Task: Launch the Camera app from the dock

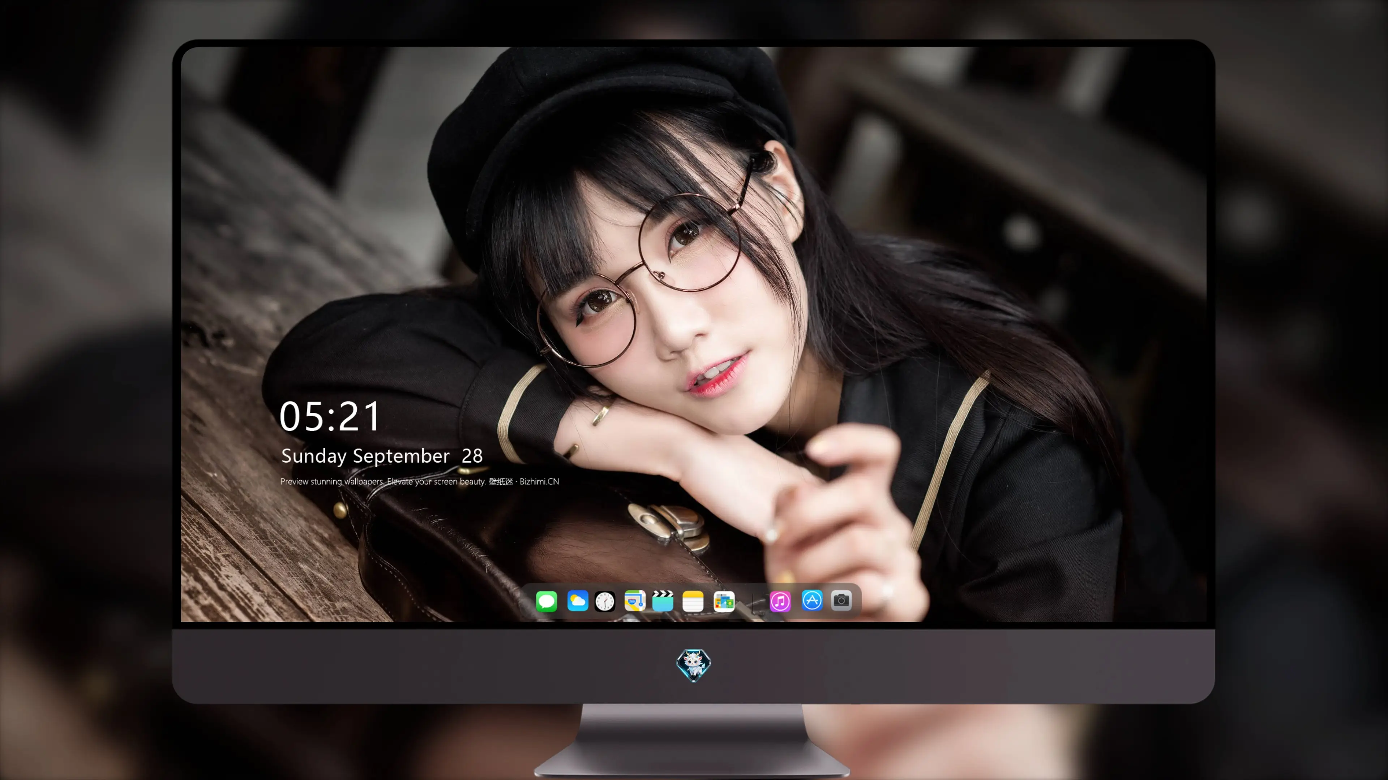Action: click(x=841, y=600)
